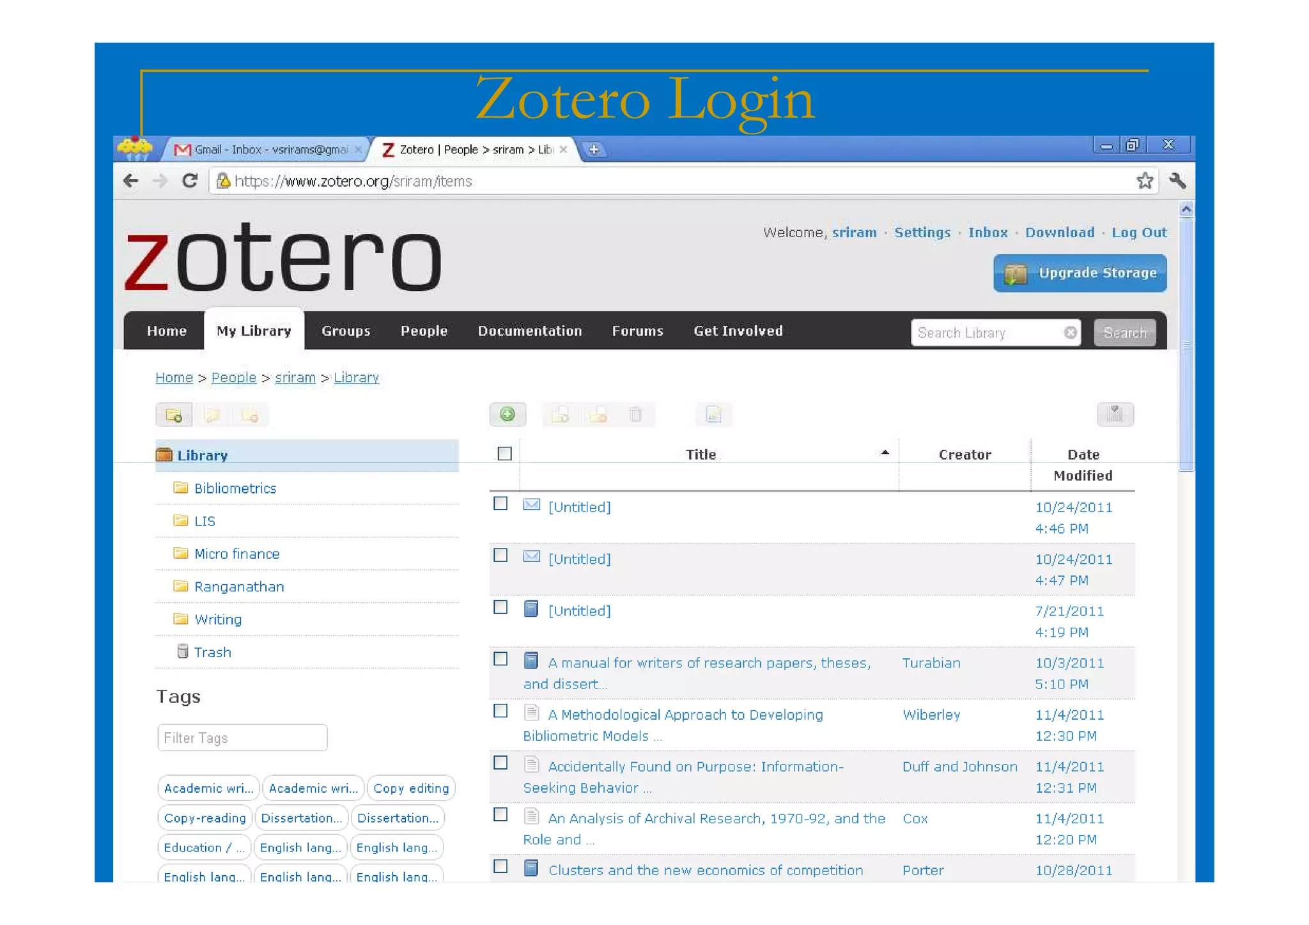Check the Methodological Approach item checkbox
Viewport: 1309px width, 925px height.
tap(501, 711)
